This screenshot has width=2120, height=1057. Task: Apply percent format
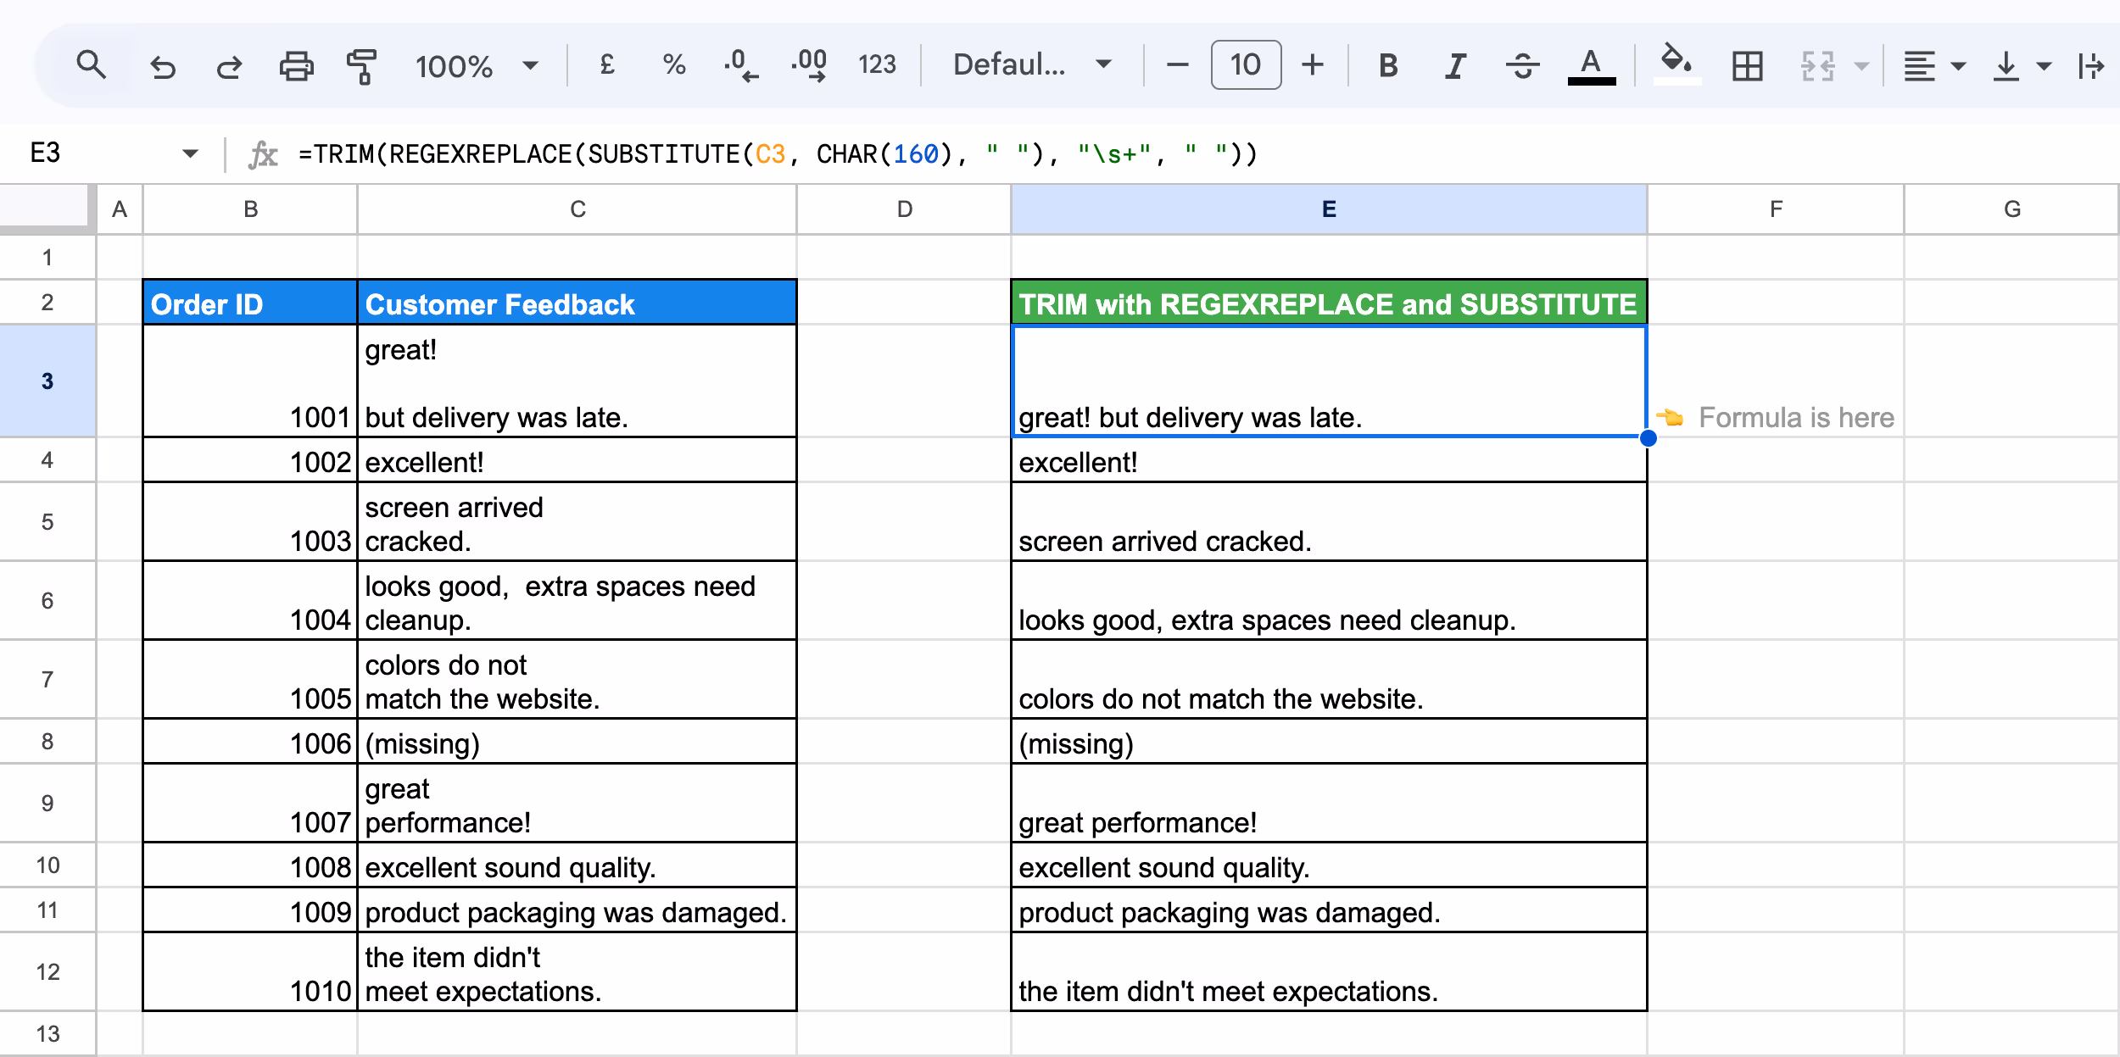click(x=674, y=65)
